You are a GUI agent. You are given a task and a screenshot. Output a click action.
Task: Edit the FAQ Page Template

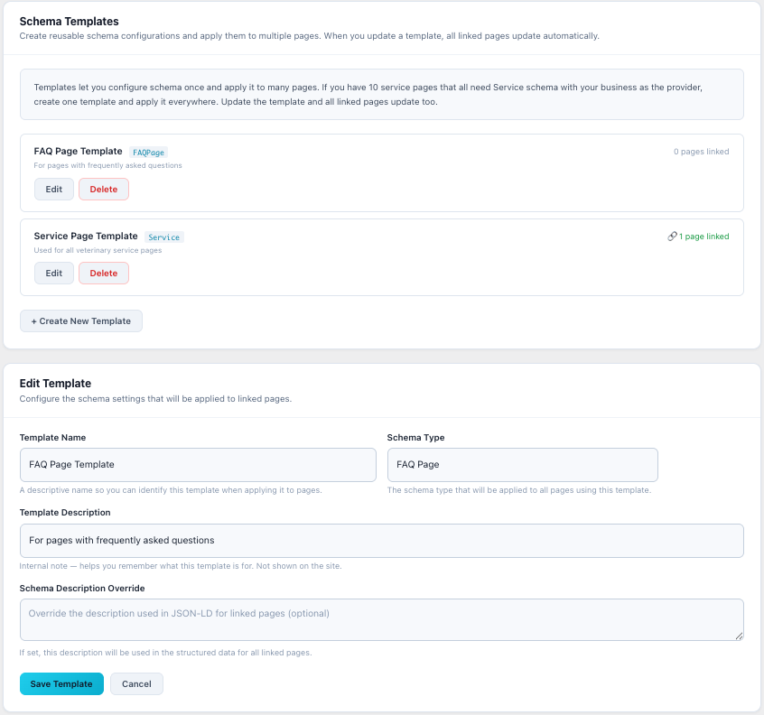tap(53, 189)
